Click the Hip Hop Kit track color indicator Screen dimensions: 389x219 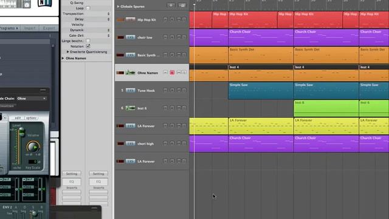click(x=120, y=19)
